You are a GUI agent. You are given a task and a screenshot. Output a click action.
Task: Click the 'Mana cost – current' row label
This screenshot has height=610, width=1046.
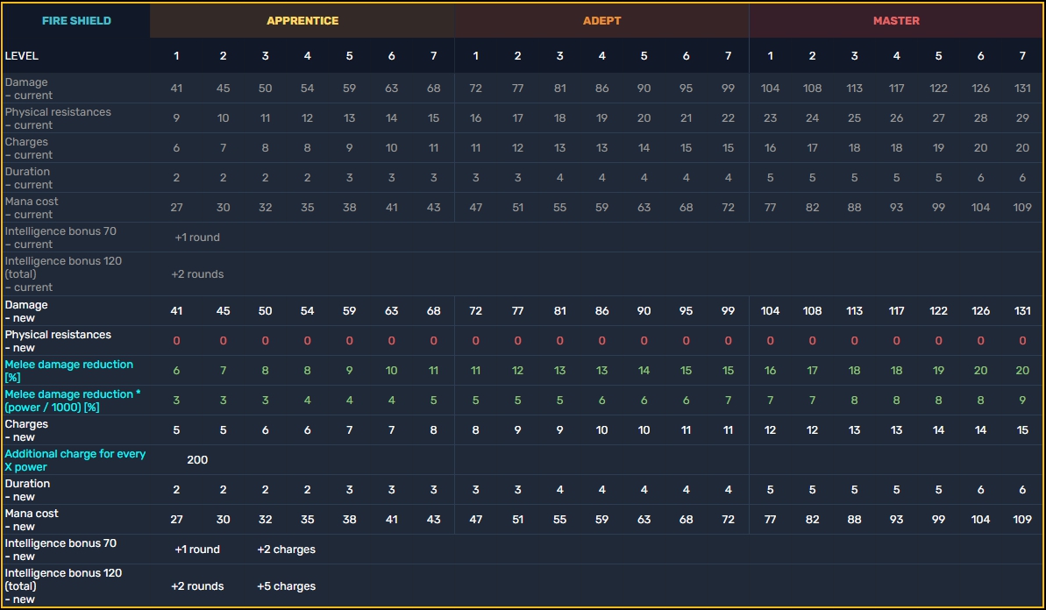click(x=32, y=208)
